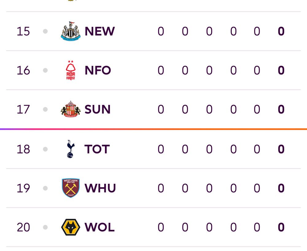Click position number 20 in the table
307x251 pixels.
point(23,227)
